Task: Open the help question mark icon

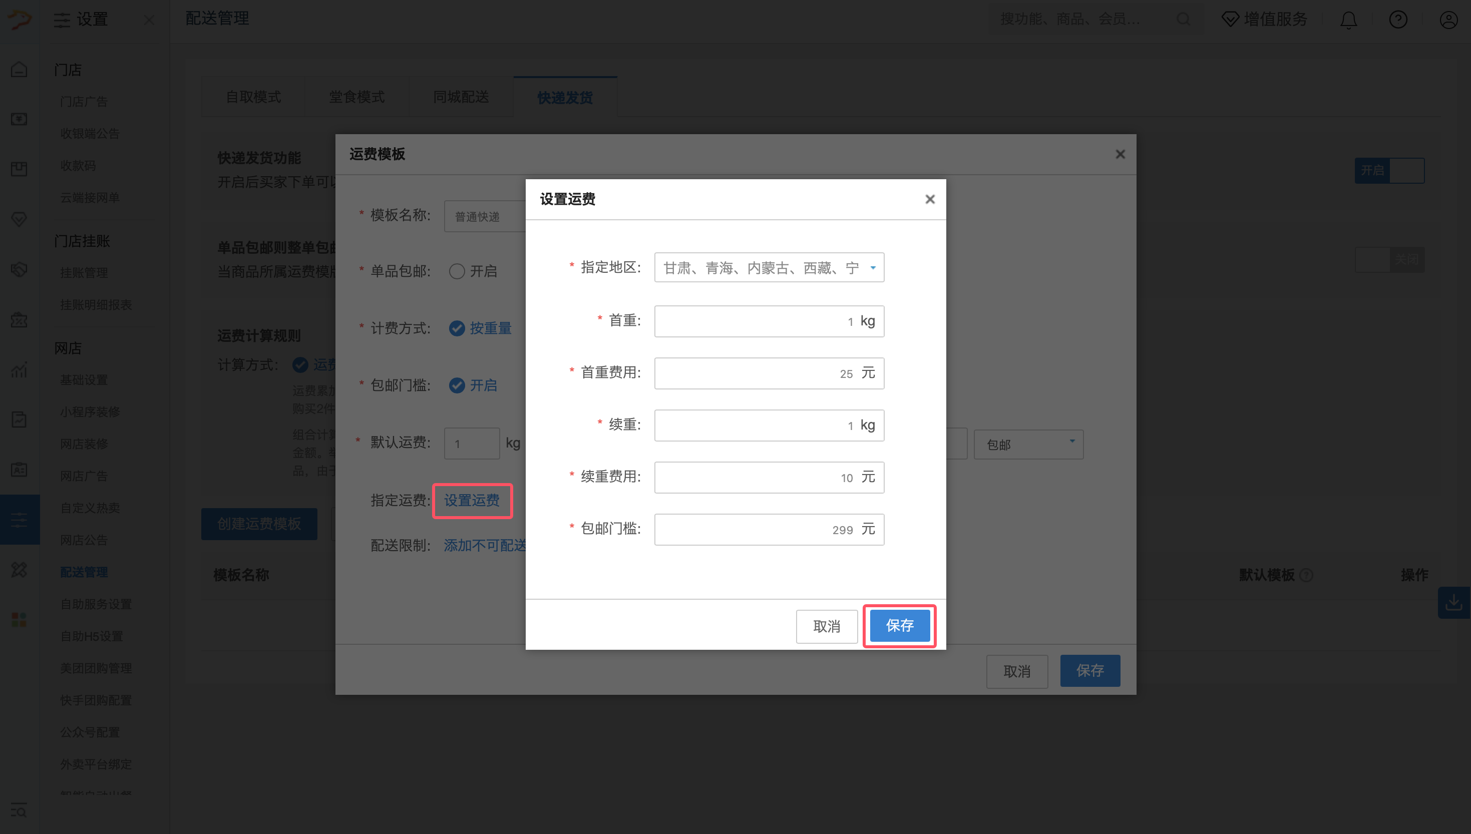Action: [x=1398, y=20]
